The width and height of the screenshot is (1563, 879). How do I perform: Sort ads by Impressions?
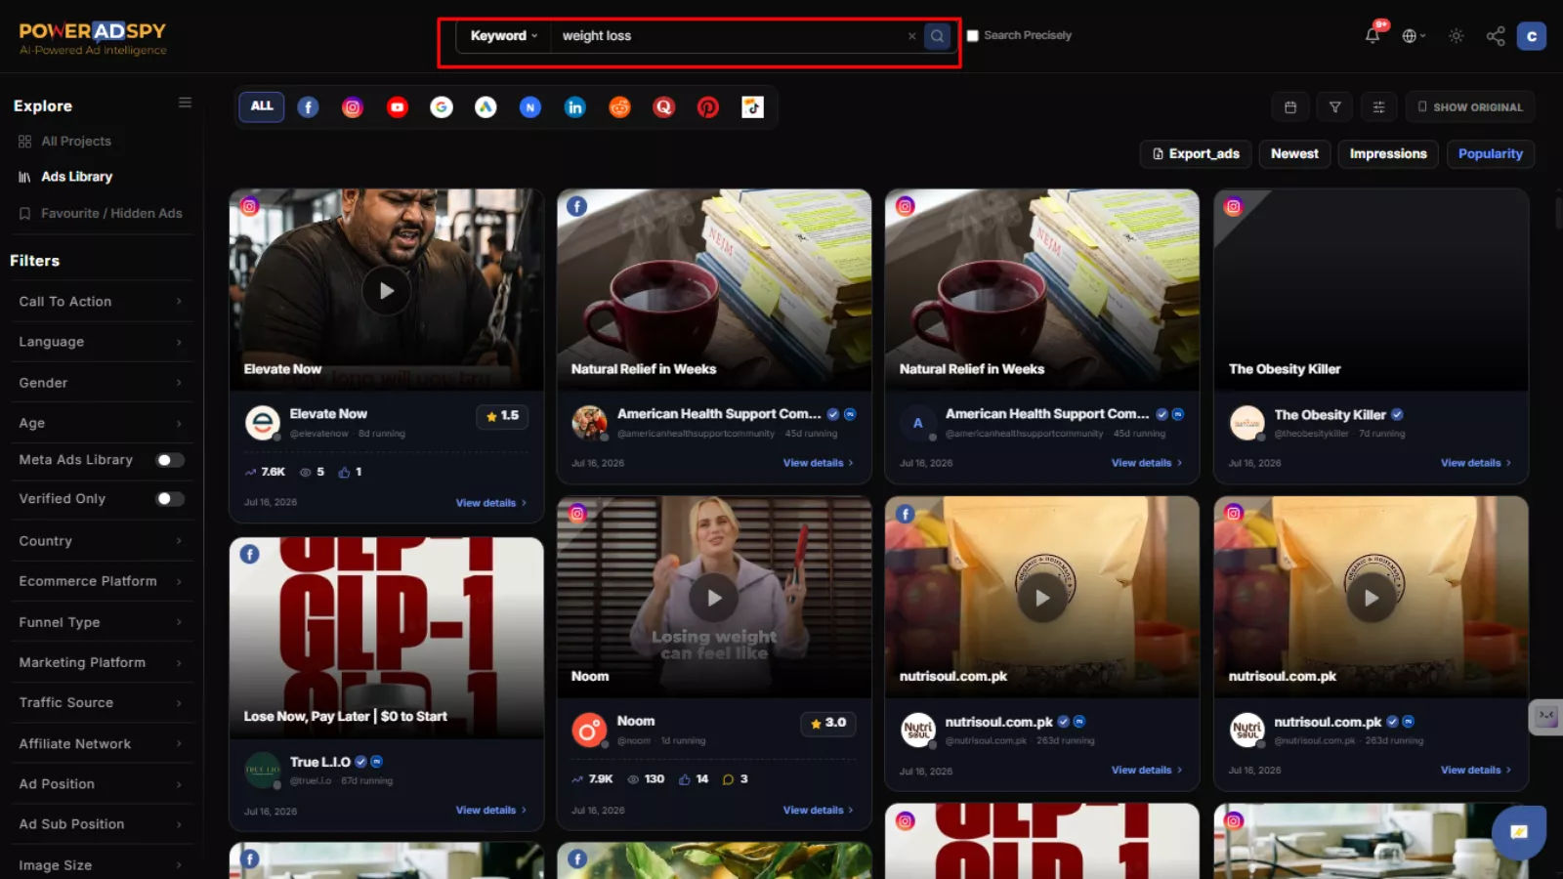pyautogui.click(x=1388, y=153)
